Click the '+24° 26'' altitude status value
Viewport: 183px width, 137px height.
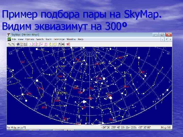[106, 127]
